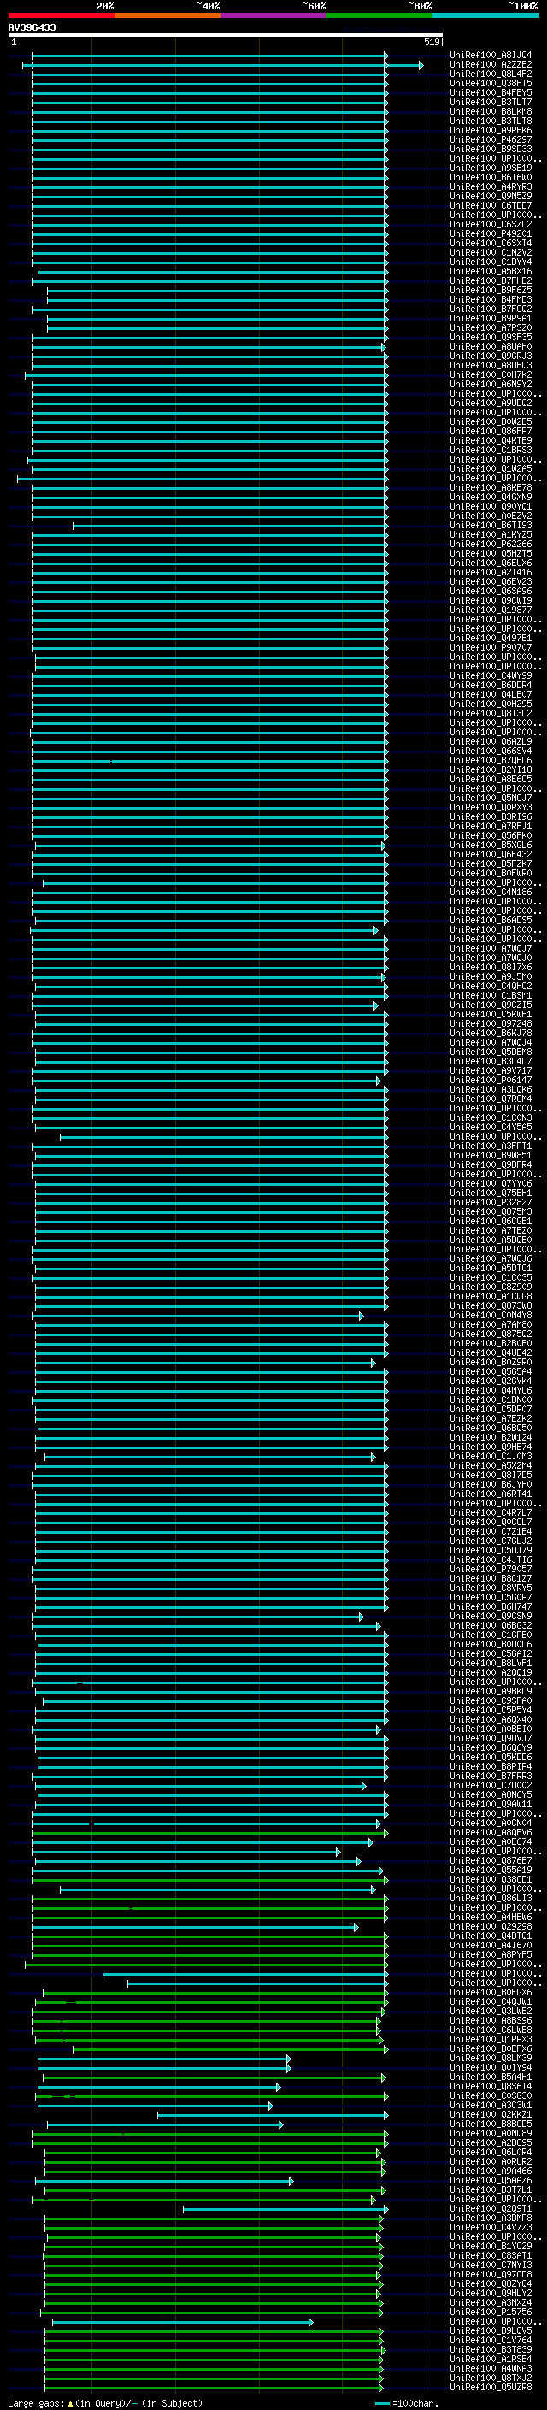Viewport: 547px width, 2410px height.
Task: Click the UniRef100_O97248 label
Action: tap(491, 1023)
